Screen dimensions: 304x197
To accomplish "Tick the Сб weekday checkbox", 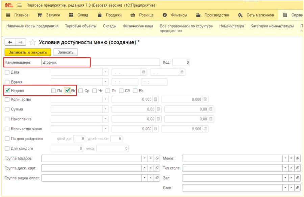I will pos(121,91).
